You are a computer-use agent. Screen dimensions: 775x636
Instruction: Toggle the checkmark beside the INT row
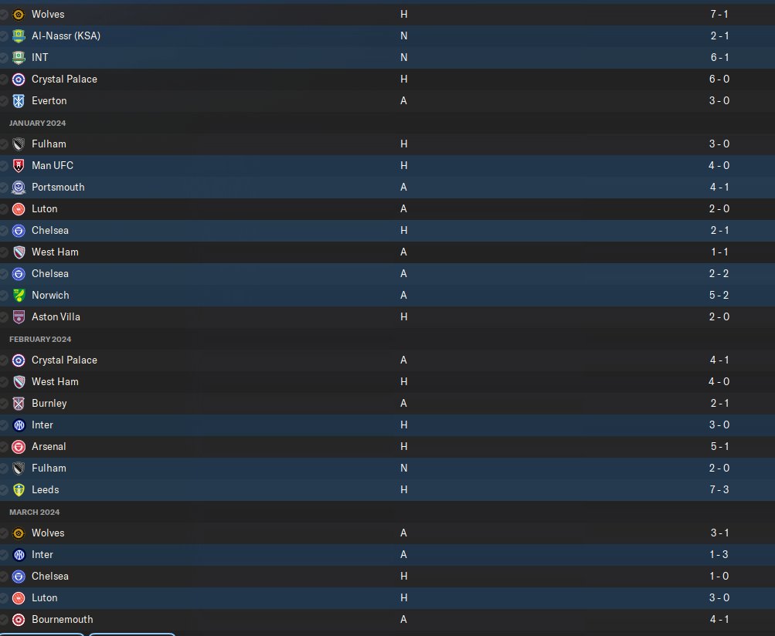[4, 58]
